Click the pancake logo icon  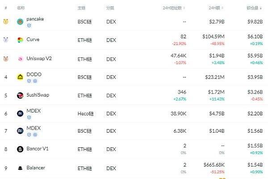click(20, 21)
